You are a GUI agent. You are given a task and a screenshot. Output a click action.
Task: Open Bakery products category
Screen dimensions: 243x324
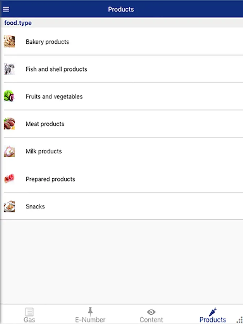click(47, 42)
